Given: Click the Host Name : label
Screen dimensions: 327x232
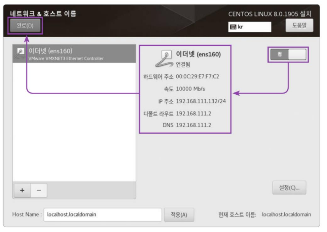Looking at the screenshot, I should click(27, 214).
